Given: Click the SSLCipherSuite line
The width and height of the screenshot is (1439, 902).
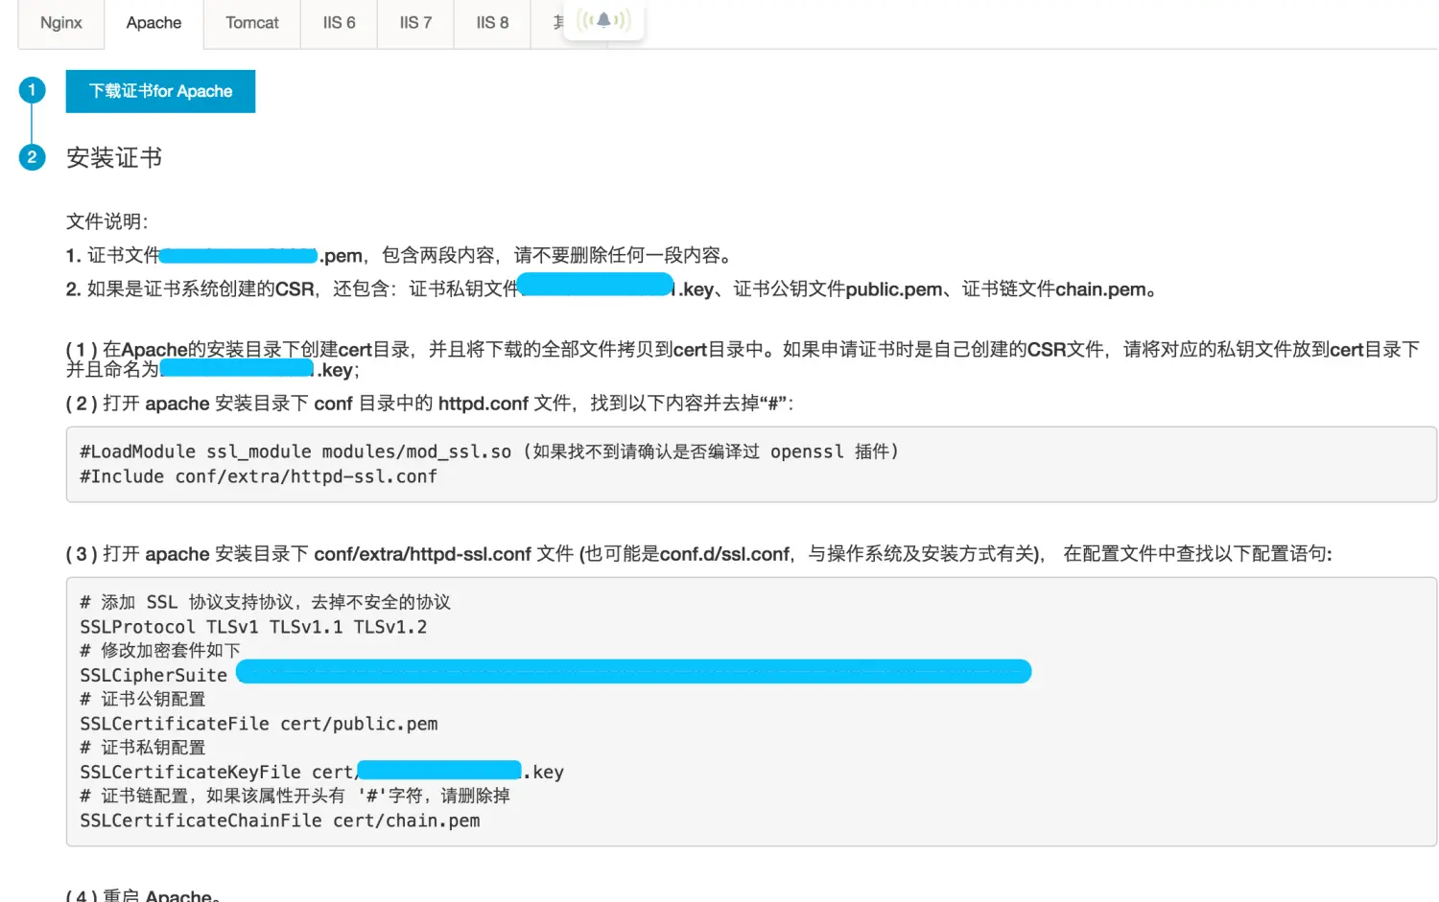Looking at the screenshot, I should click(x=555, y=674).
